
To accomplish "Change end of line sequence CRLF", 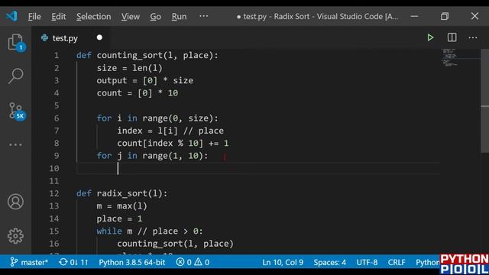I will click(397, 262).
